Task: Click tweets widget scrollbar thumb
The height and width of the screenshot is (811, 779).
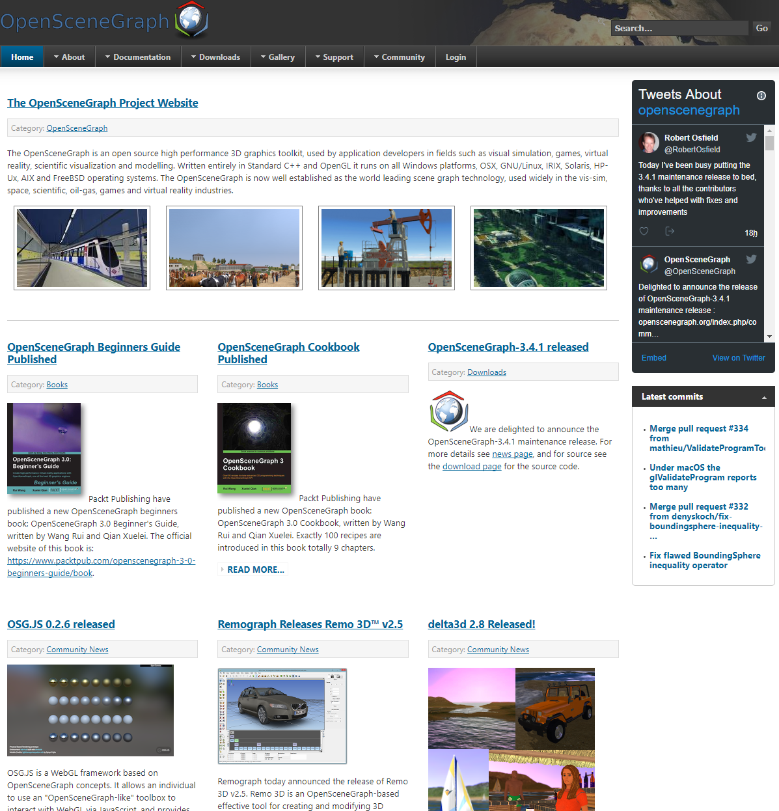Action: (769, 143)
